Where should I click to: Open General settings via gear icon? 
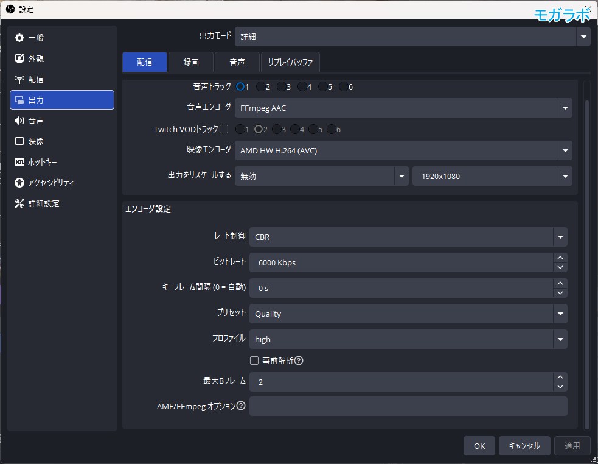[x=19, y=38]
